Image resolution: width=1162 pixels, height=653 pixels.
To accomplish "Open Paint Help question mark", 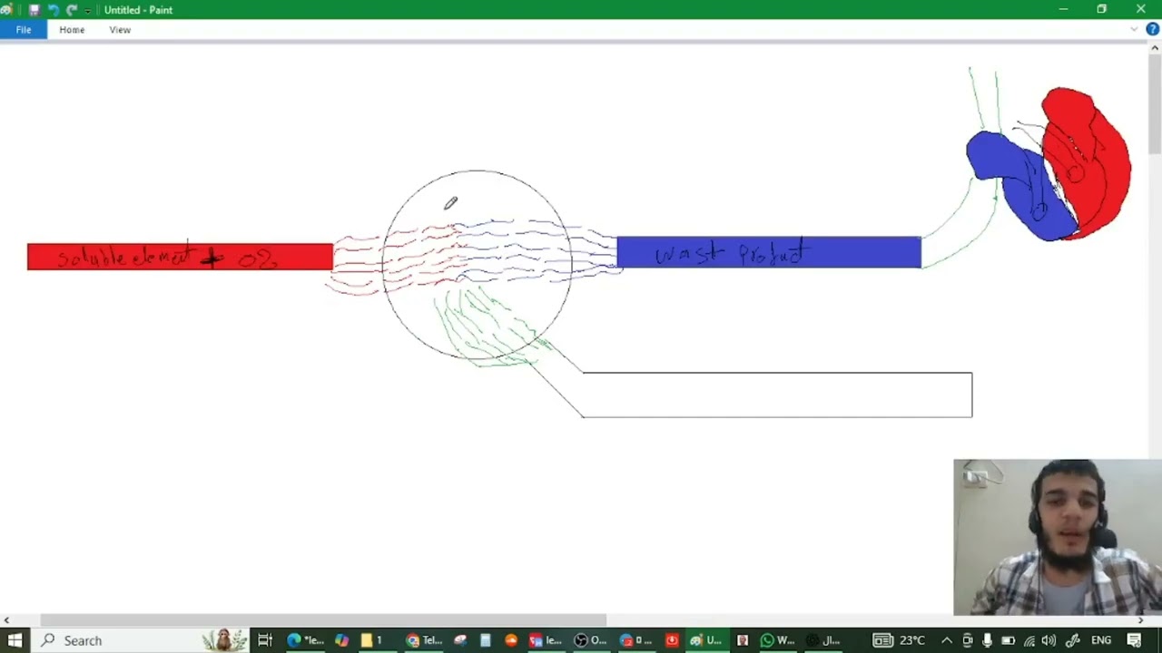I will pyautogui.click(x=1152, y=30).
